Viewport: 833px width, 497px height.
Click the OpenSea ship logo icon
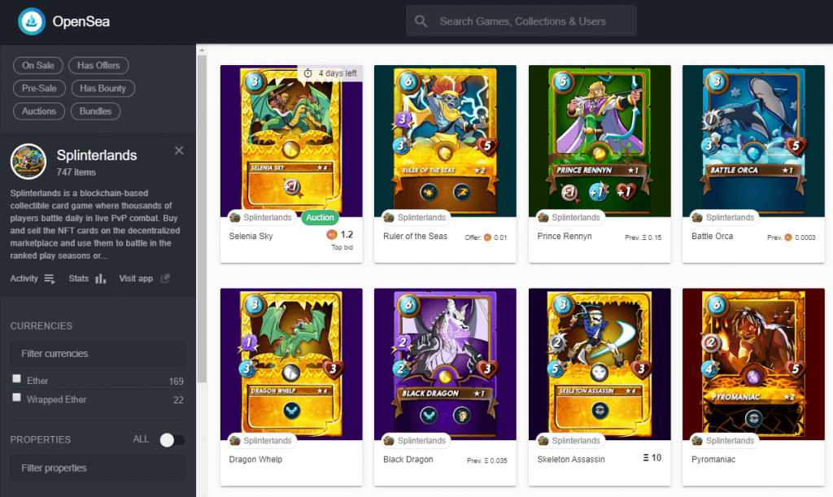(32, 21)
